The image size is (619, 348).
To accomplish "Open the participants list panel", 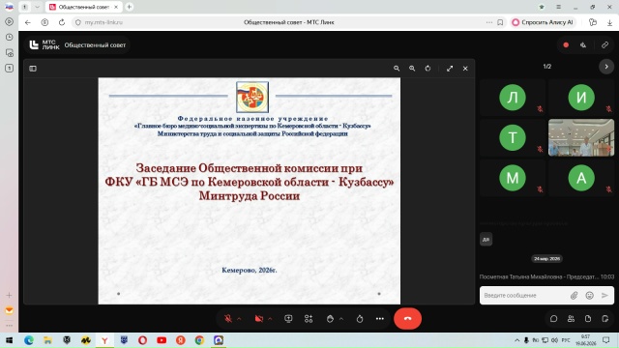I will pos(571,318).
